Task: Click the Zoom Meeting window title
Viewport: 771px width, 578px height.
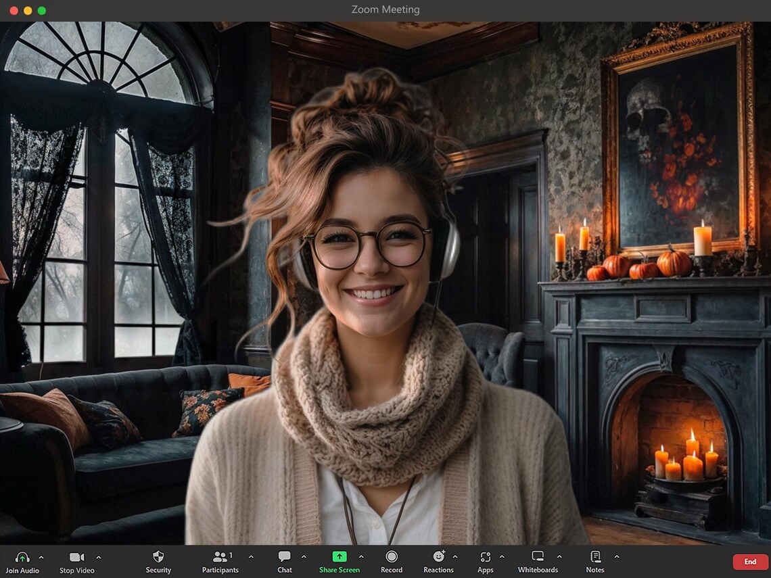Action: click(x=385, y=9)
